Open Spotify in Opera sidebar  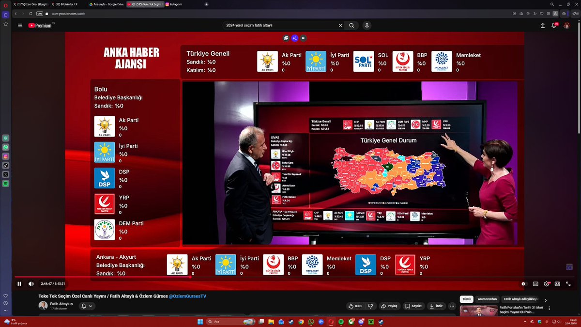[x=6, y=183]
